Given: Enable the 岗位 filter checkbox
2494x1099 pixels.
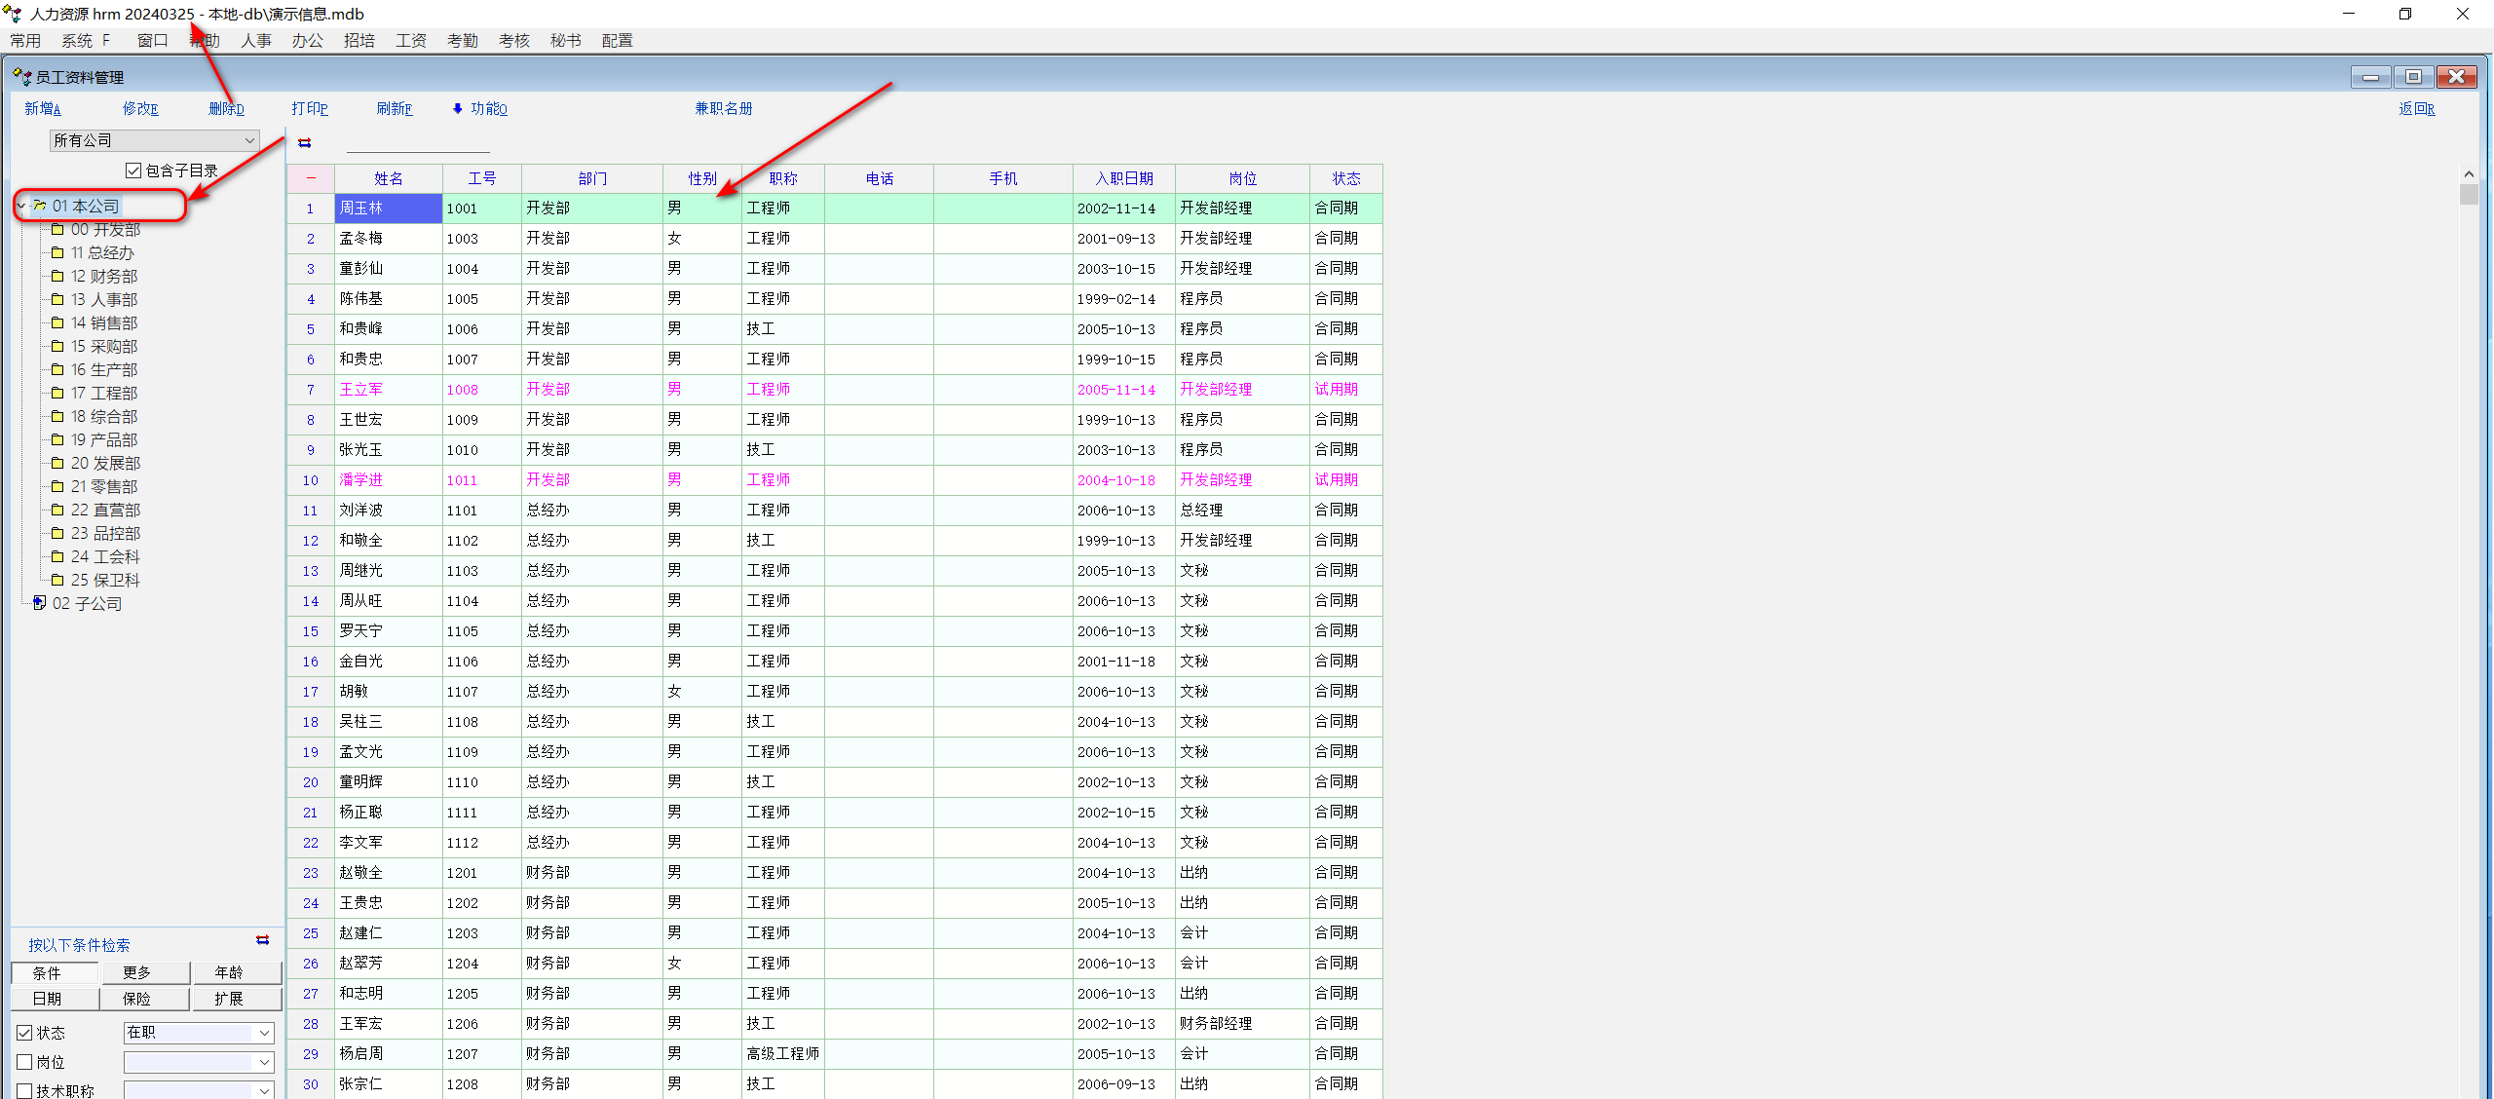Looking at the screenshot, I should (25, 1062).
